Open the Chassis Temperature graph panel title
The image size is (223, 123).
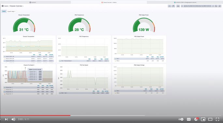[x=29, y=37]
